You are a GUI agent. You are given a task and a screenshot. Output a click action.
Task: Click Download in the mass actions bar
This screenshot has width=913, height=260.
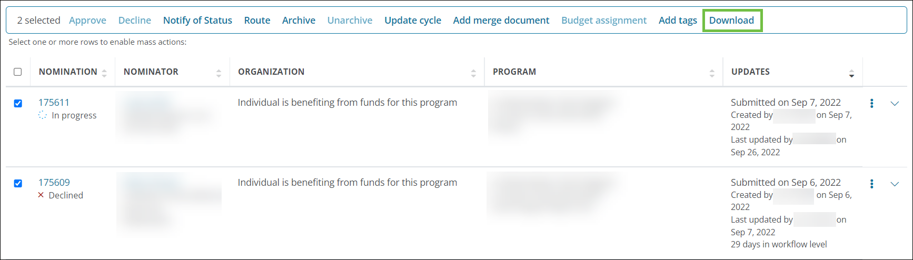pyautogui.click(x=731, y=21)
